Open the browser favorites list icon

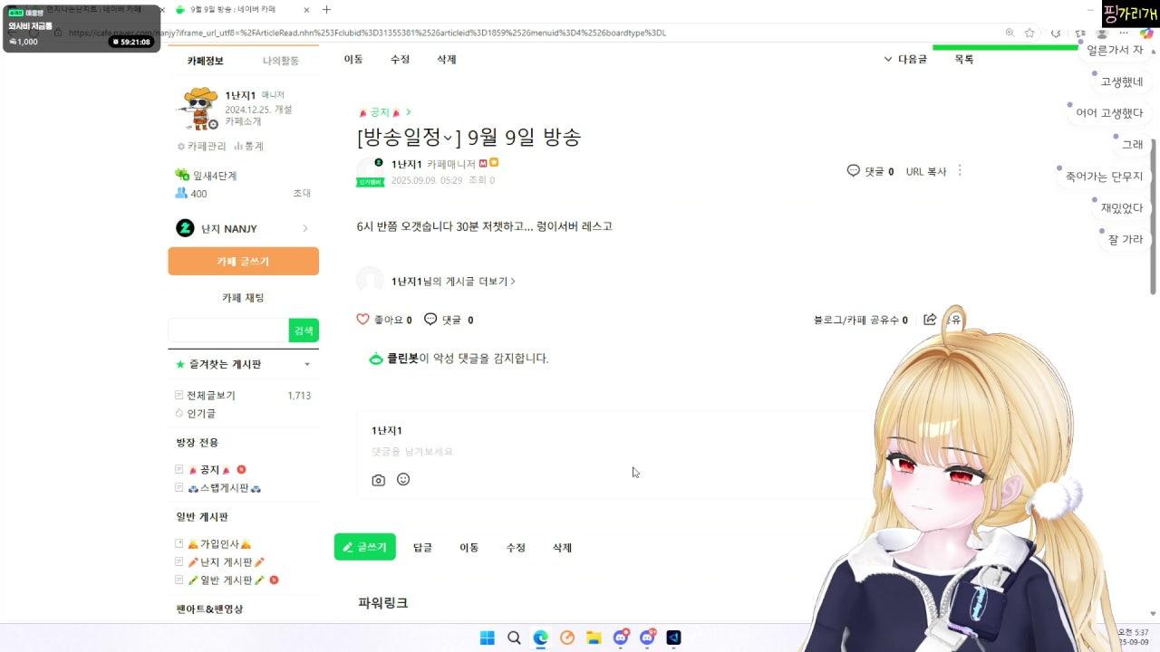[x=1080, y=33]
